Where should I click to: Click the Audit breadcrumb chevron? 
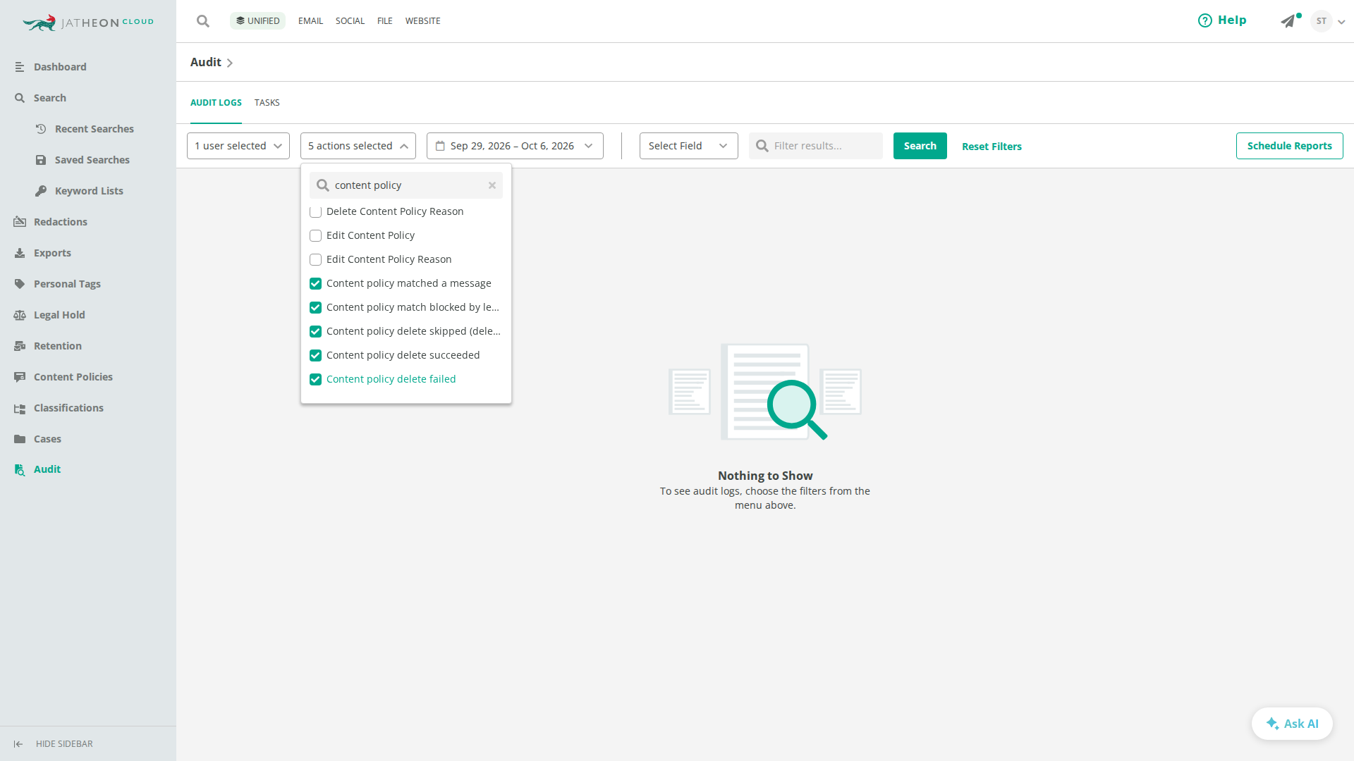[x=230, y=63]
